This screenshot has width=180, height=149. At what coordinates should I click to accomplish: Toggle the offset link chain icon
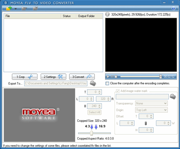point(146,123)
